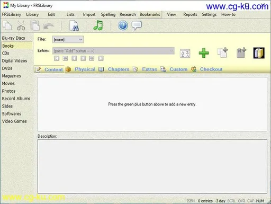This screenshot has height=204, width=271.
Task: Go to previous entry arrow button
Action: pos(74,58)
